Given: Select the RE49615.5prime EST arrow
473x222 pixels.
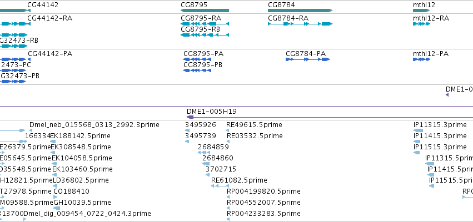Looking at the screenshot, I should [227, 130].
